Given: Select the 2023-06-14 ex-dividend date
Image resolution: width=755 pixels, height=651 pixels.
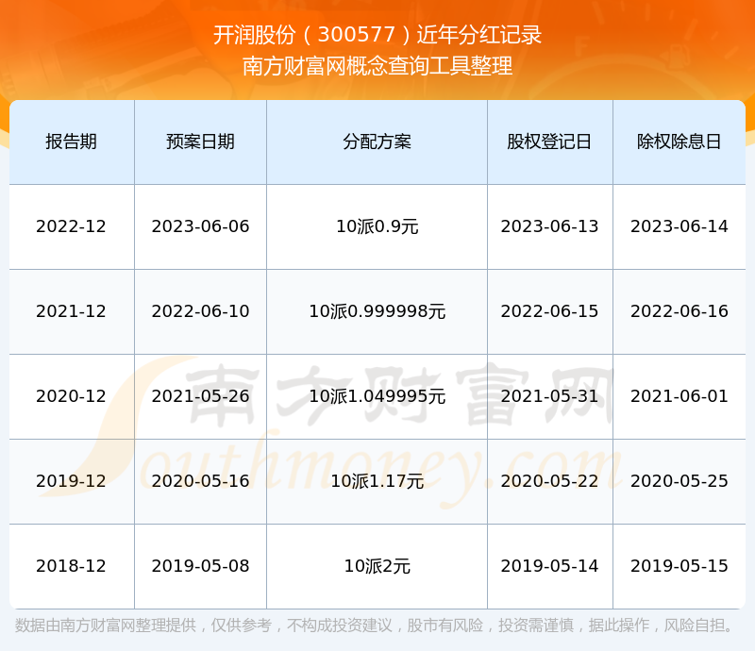Looking at the screenshot, I should pyautogui.click(x=679, y=226).
